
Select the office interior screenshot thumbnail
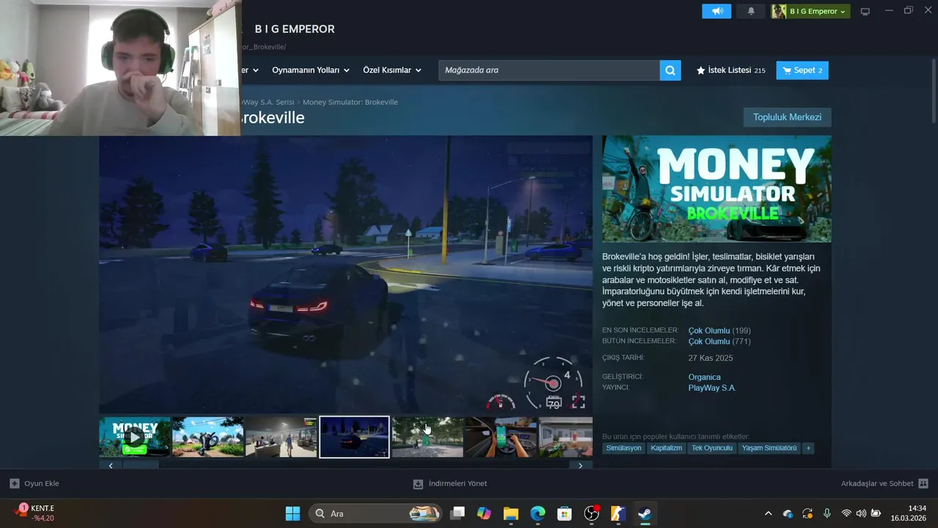281,437
